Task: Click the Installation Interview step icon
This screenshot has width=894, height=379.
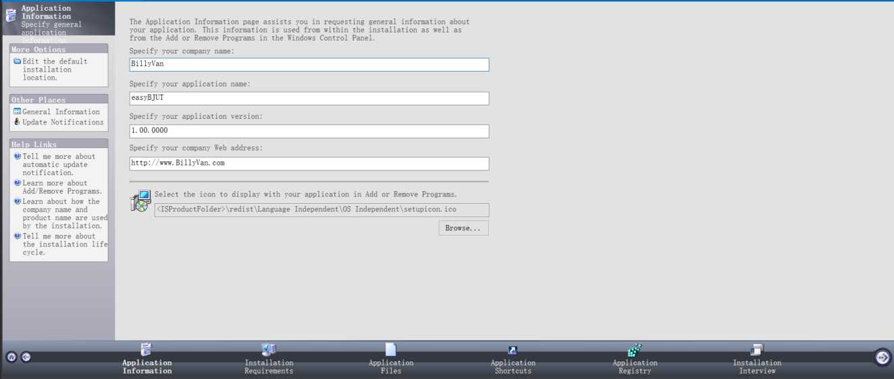Action: click(757, 349)
